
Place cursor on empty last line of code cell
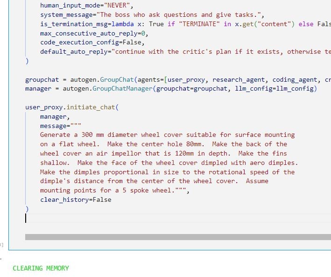click(178, 218)
